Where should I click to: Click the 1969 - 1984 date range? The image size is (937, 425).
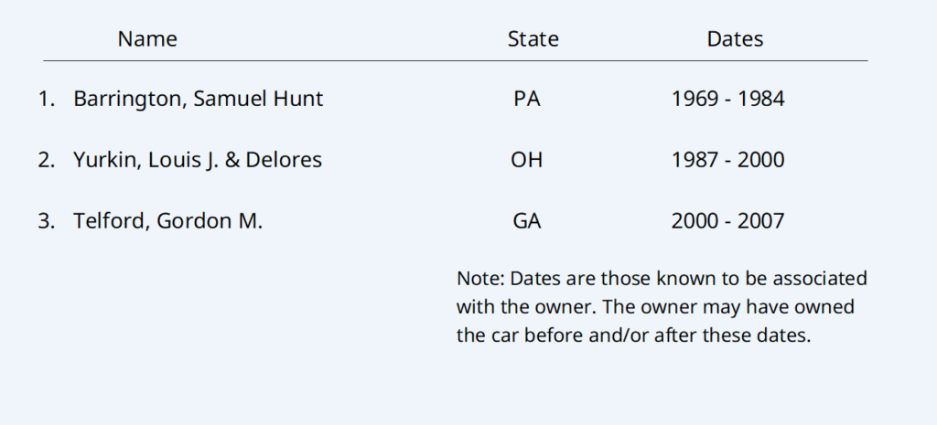pos(727,99)
